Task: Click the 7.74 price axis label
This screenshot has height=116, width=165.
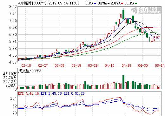Action: click(x=13, y=14)
